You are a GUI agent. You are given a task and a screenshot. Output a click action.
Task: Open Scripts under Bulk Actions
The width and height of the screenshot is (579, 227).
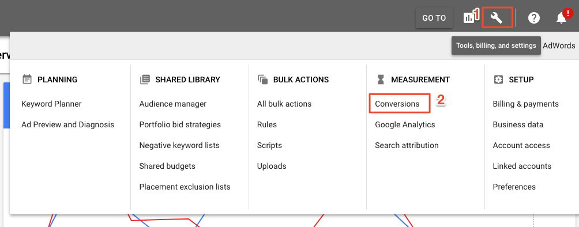269,145
